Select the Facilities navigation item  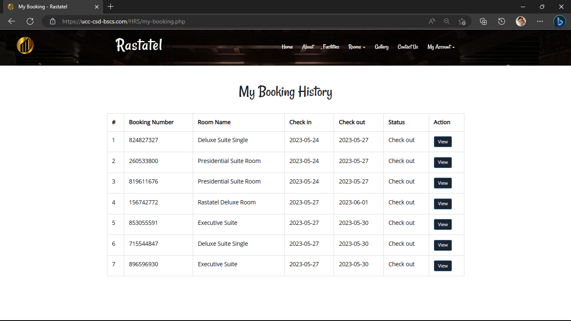coord(331,47)
